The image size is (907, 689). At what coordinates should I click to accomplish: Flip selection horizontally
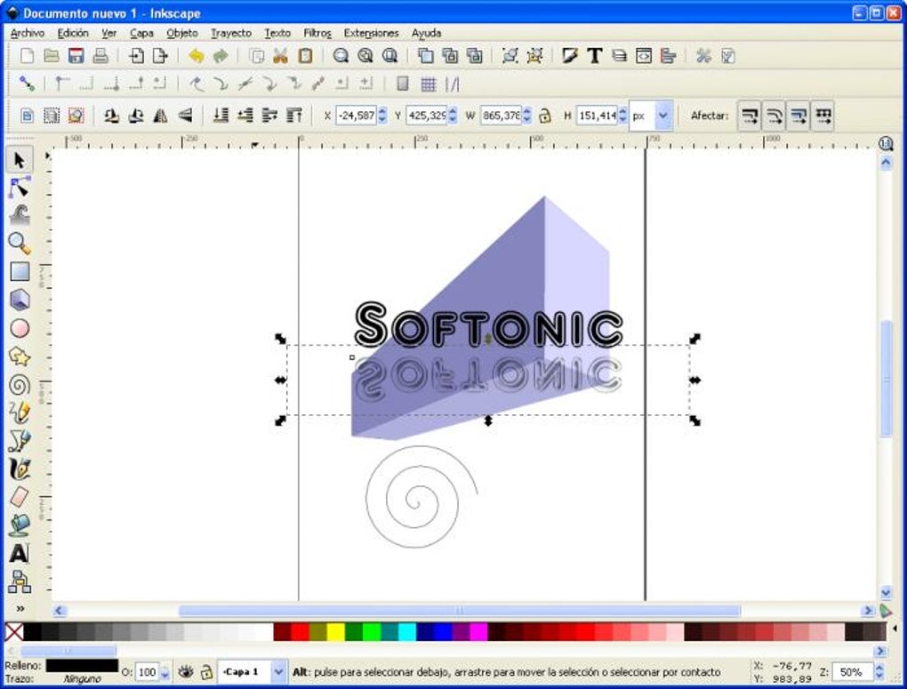coord(160,116)
